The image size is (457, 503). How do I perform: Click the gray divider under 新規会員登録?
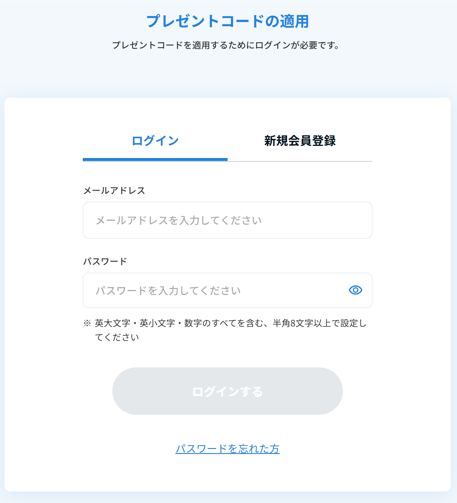point(300,161)
